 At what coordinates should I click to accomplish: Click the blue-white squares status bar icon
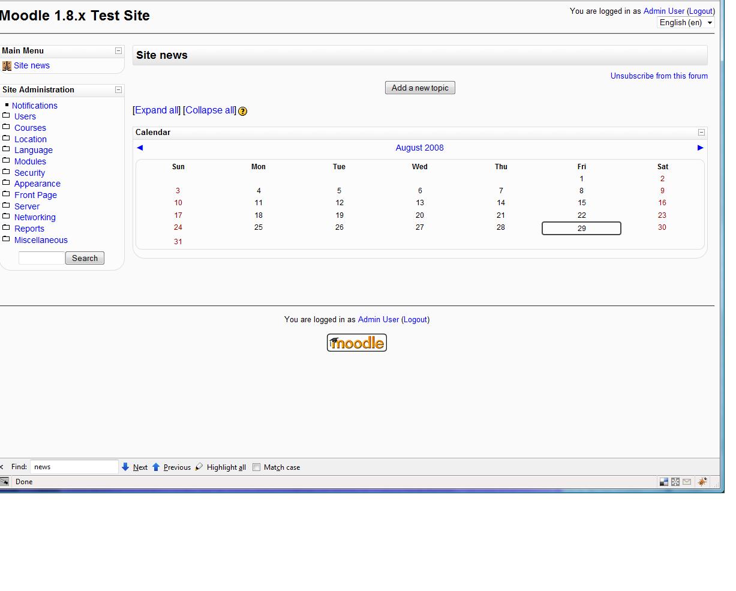[664, 481]
